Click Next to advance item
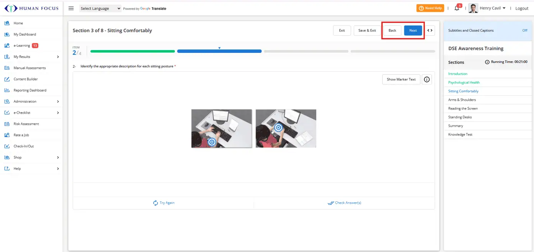Viewport: 534px width, 252px height. 413,31
